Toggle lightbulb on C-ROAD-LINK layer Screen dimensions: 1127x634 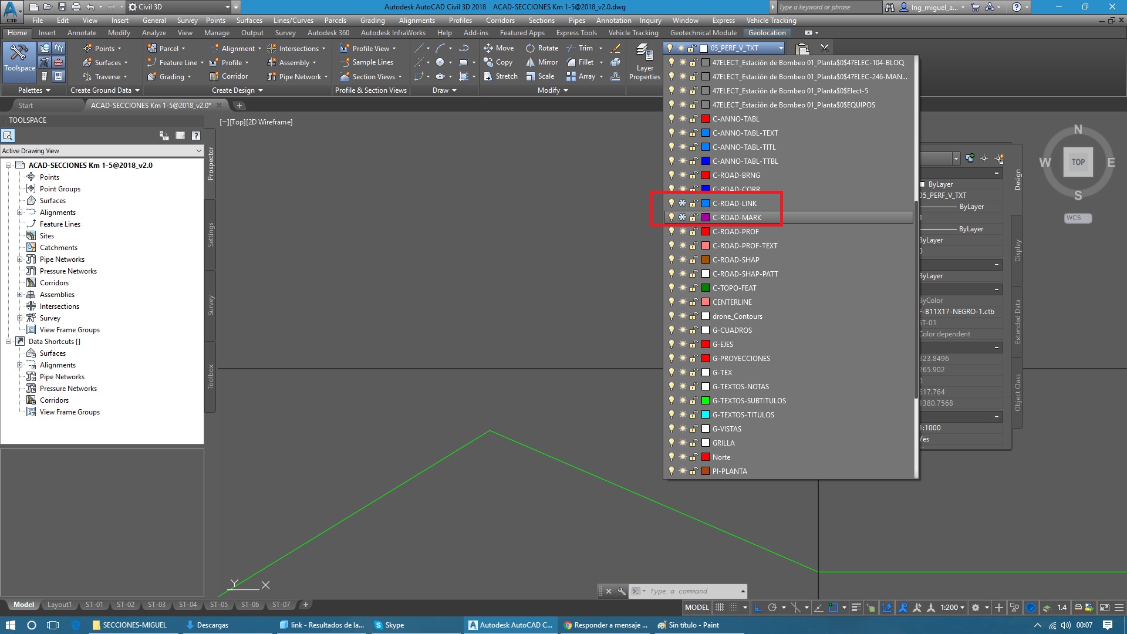click(x=672, y=203)
